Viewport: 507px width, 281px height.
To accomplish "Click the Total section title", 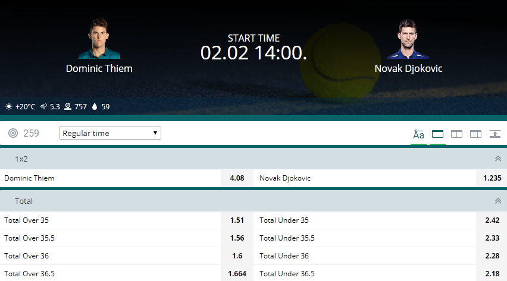I will [24, 201].
